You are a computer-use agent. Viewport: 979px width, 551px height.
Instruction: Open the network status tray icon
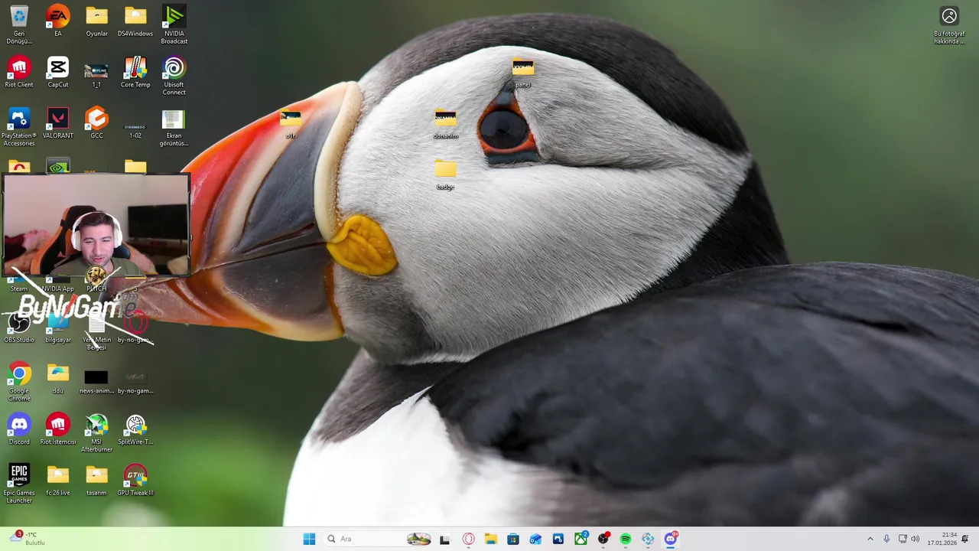pos(903,539)
